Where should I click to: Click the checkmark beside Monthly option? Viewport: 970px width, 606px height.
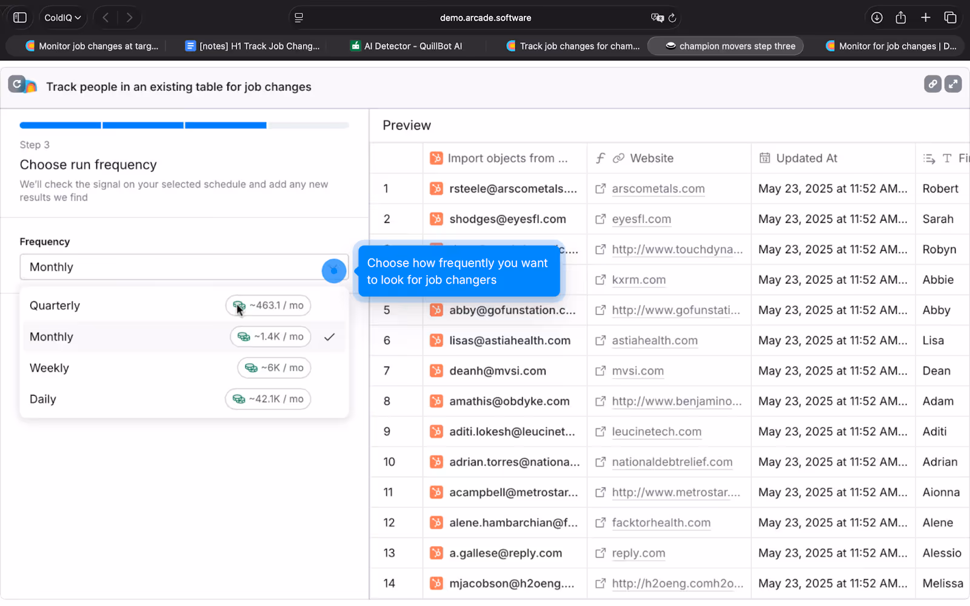point(329,337)
